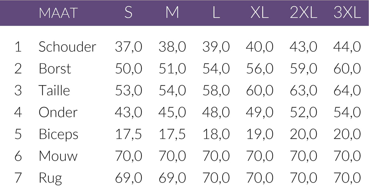Select the Rug value for size M
369x189 pixels.
[x=172, y=178]
